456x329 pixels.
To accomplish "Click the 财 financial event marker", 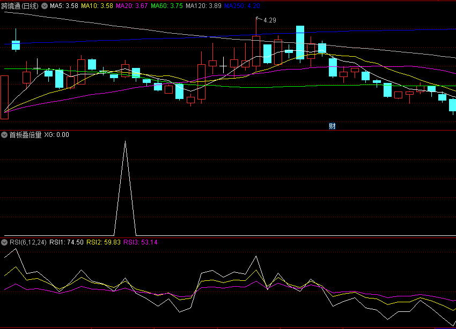I will tap(332, 126).
